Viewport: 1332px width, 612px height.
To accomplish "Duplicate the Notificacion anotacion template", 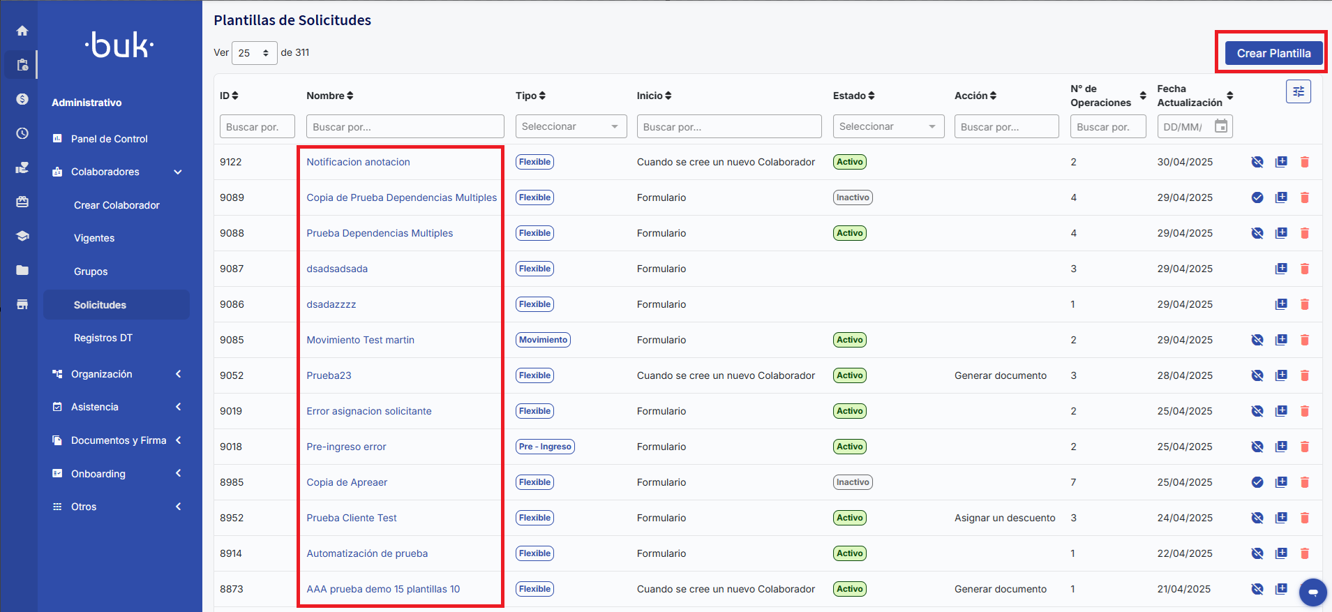I will click(1281, 162).
